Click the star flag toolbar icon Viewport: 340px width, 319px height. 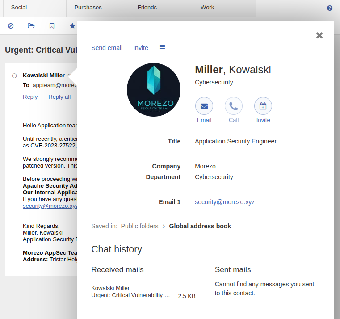click(x=72, y=26)
